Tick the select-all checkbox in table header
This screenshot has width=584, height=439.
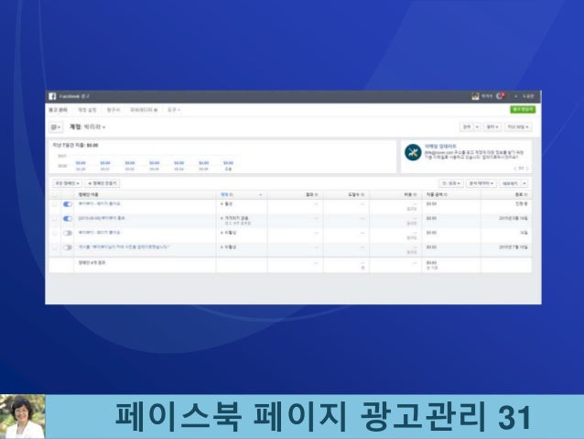55,194
